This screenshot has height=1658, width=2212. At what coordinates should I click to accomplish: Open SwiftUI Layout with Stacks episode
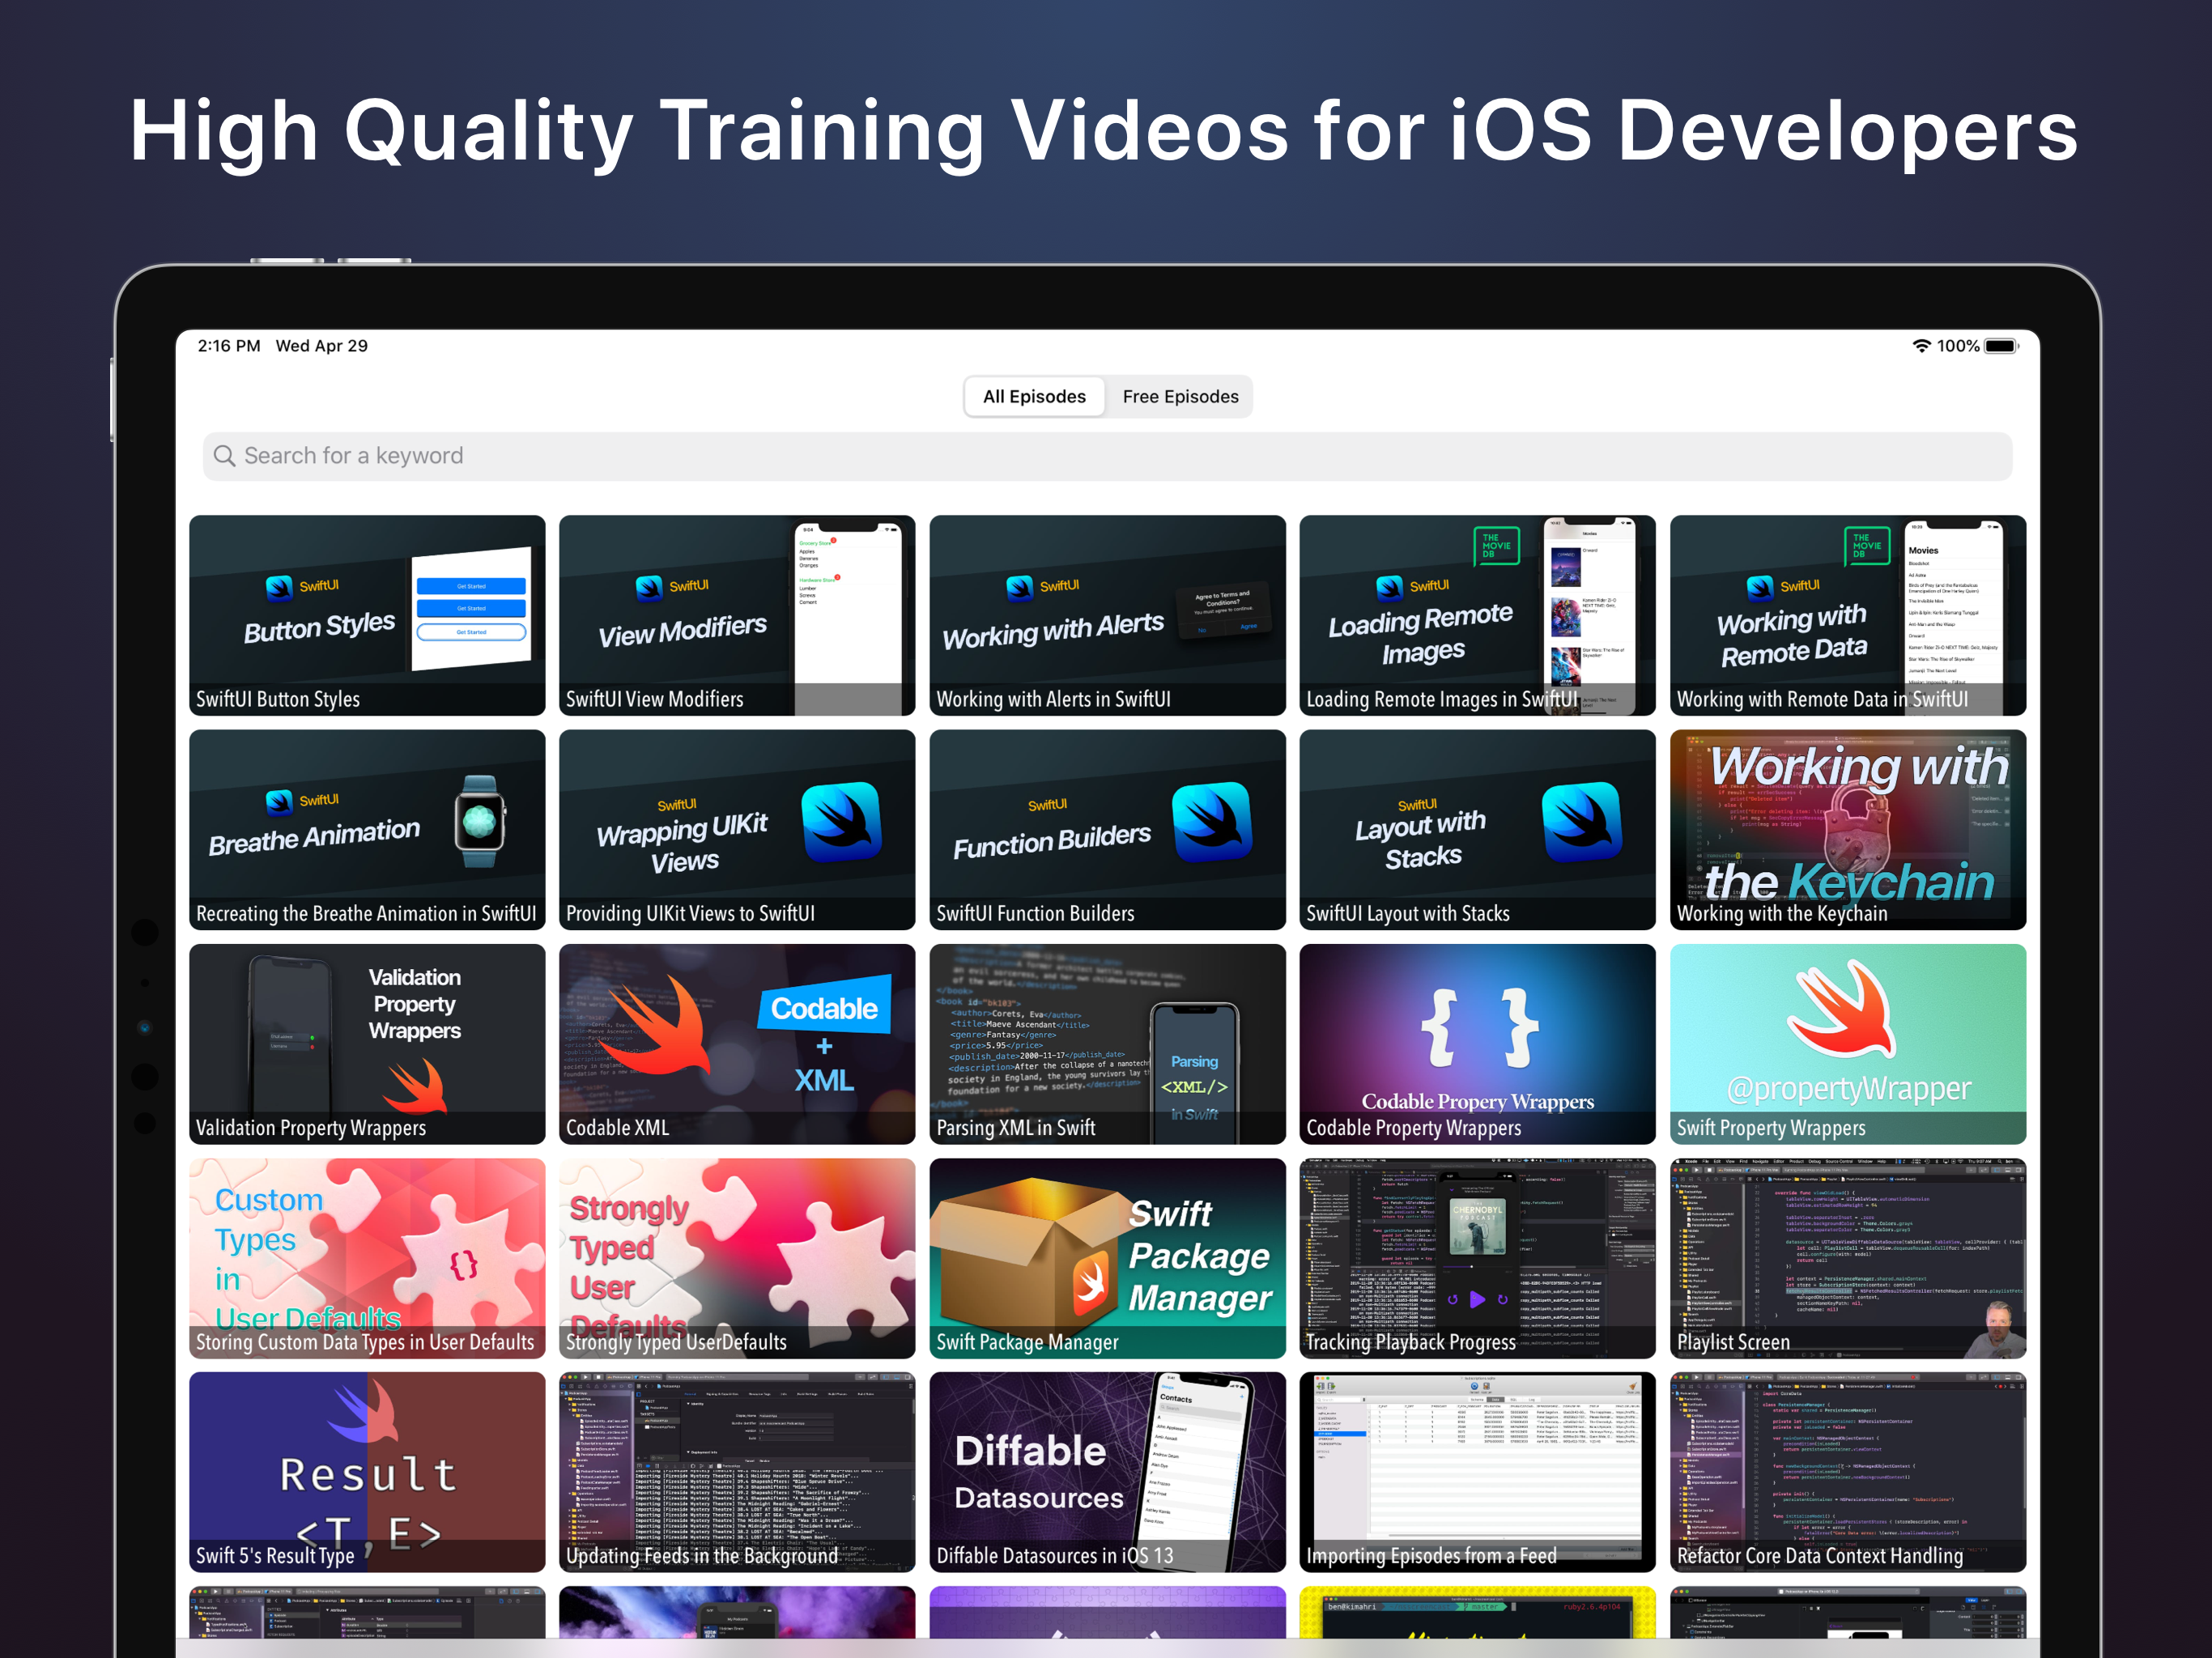point(1477,830)
